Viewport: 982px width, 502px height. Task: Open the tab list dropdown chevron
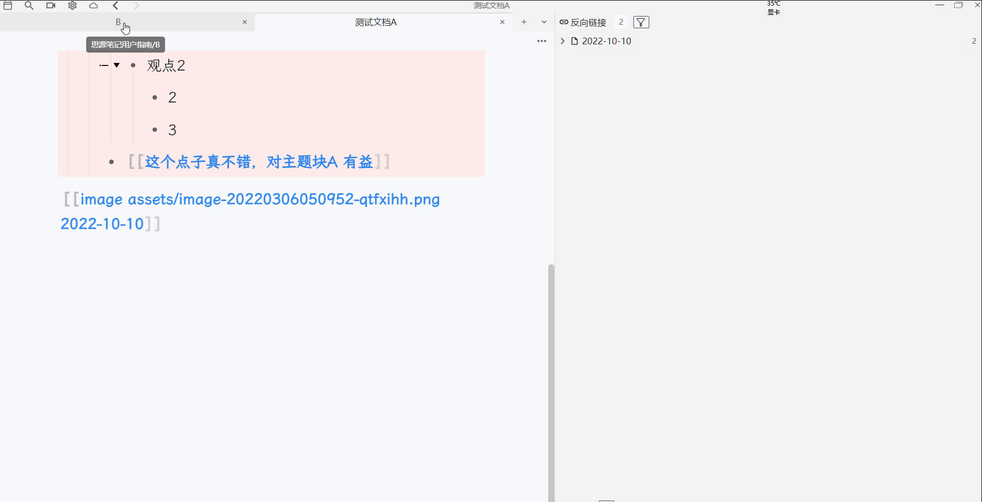click(543, 22)
